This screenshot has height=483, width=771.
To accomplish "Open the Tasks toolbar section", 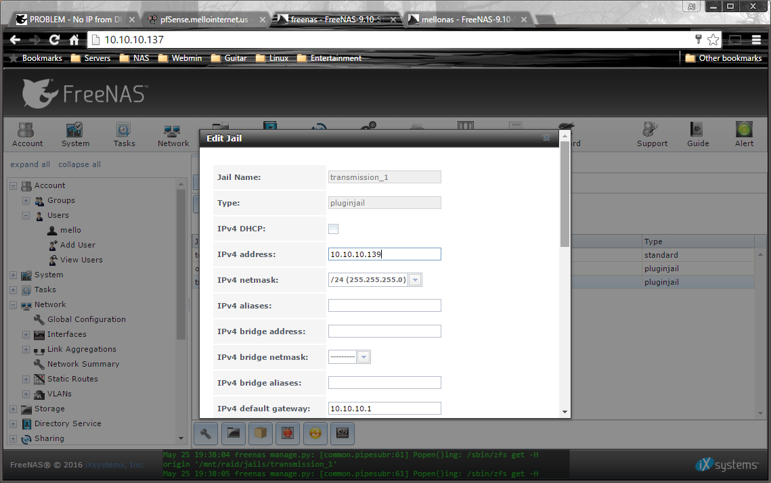I will pos(124,135).
